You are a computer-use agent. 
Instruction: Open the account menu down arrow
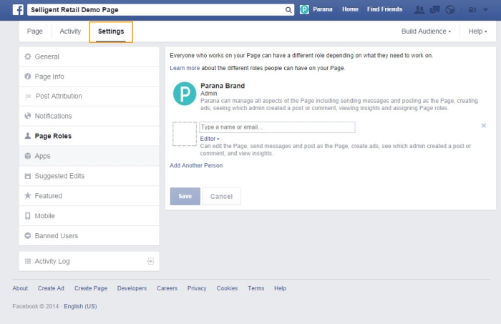pos(486,10)
